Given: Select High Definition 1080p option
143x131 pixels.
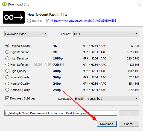Looking at the screenshot, I should coord(7,58).
